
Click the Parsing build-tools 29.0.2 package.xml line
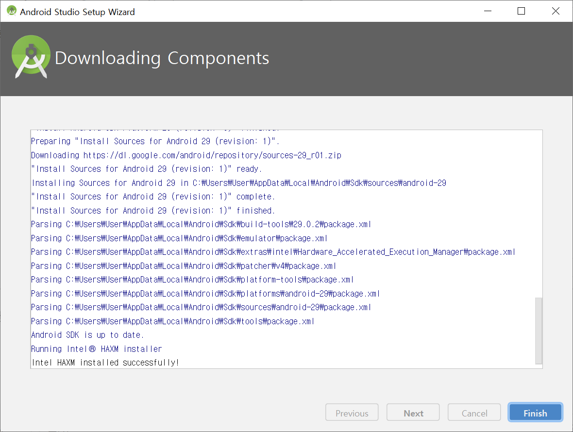point(201,224)
